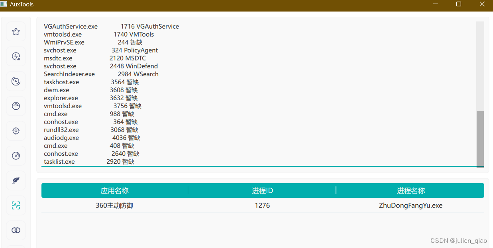Open the spiral disc sidebar icon
This screenshot has width=493, height=248.
(x=16, y=81)
